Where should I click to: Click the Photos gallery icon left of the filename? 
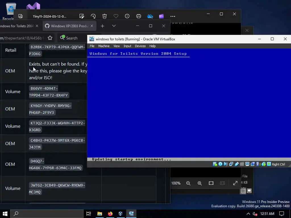(20, 16)
